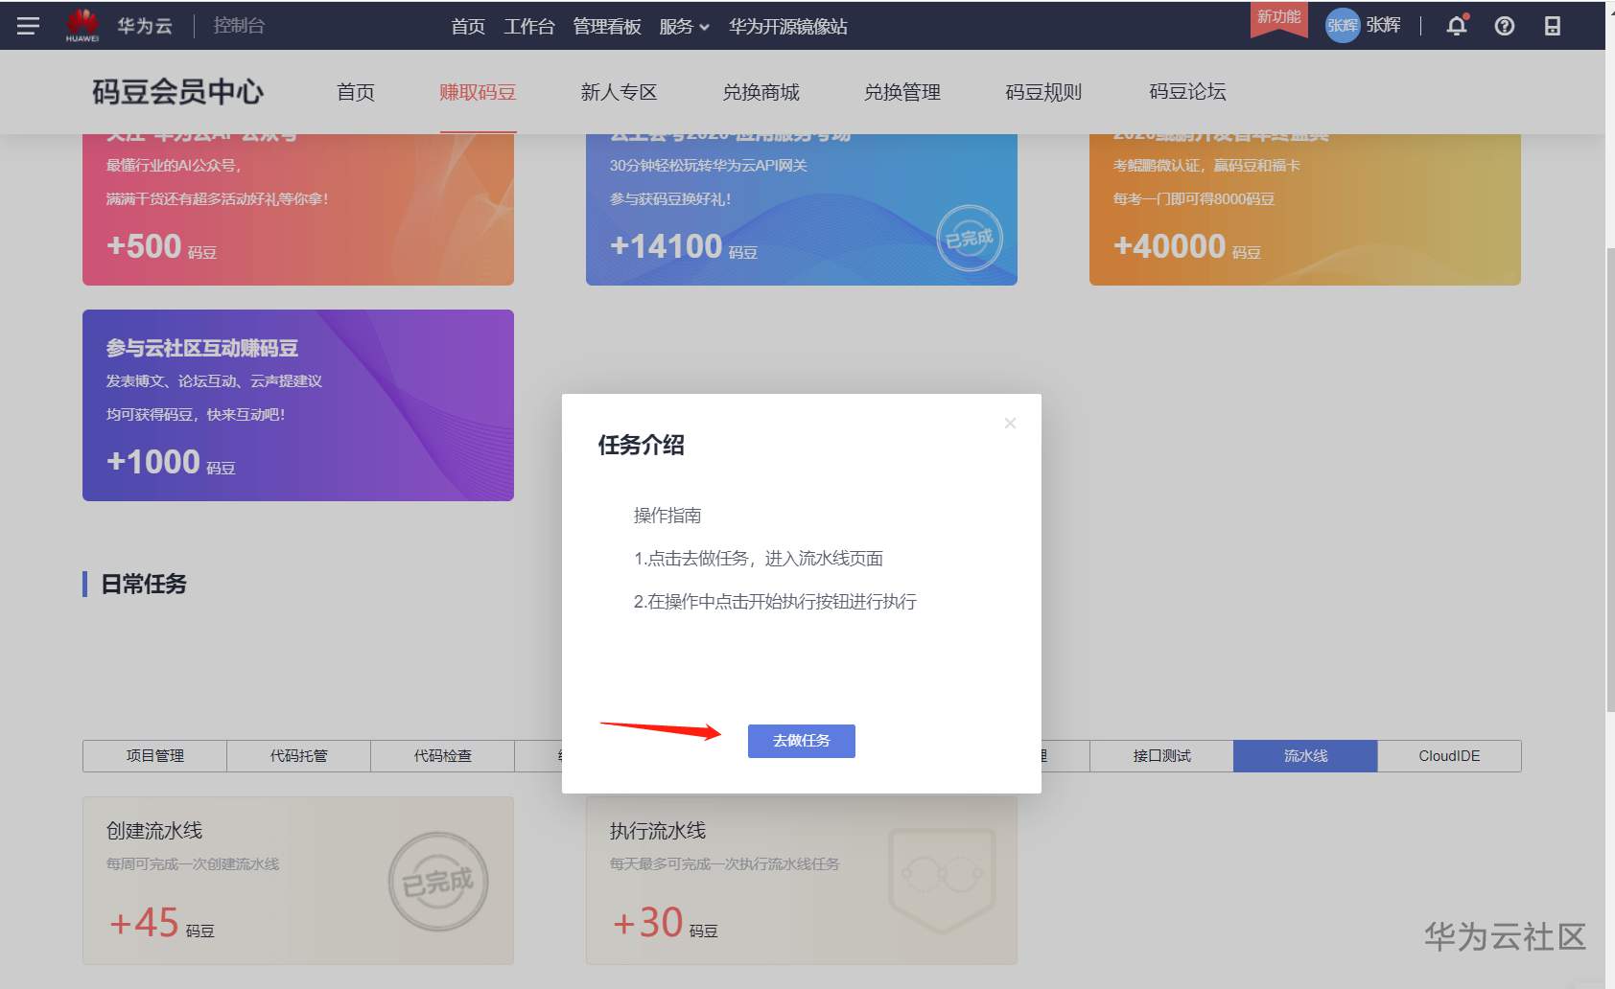Open the hamburger navigation menu
The height and width of the screenshot is (989, 1615).
click(x=28, y=26)
